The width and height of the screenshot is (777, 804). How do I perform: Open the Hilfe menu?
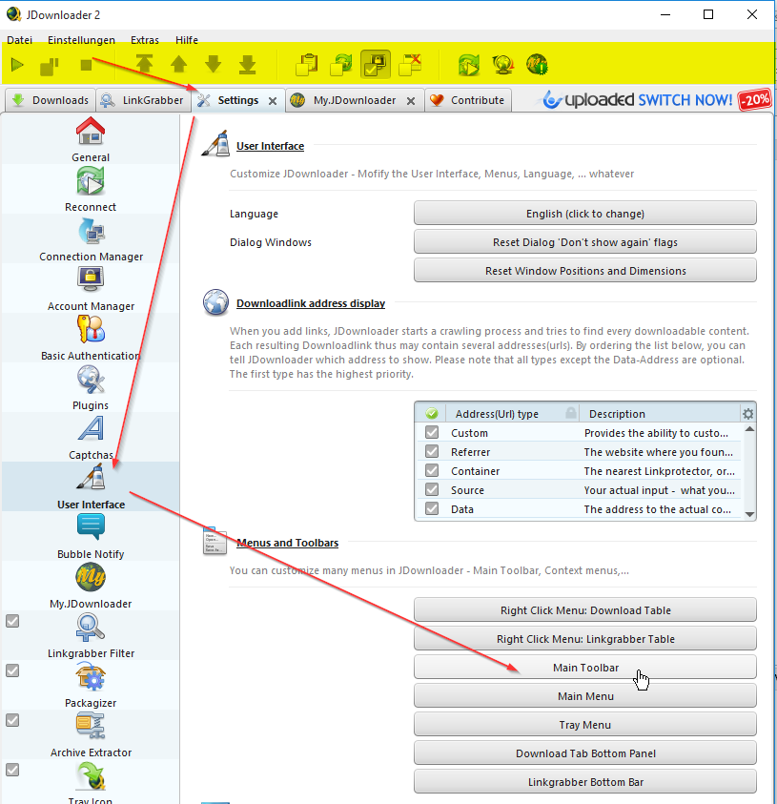[187, 40]
